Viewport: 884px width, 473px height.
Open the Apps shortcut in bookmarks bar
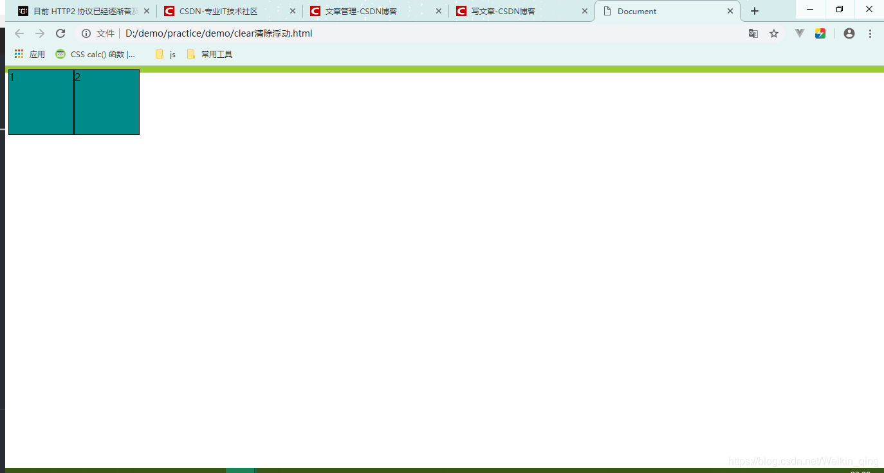coord(30,54)
